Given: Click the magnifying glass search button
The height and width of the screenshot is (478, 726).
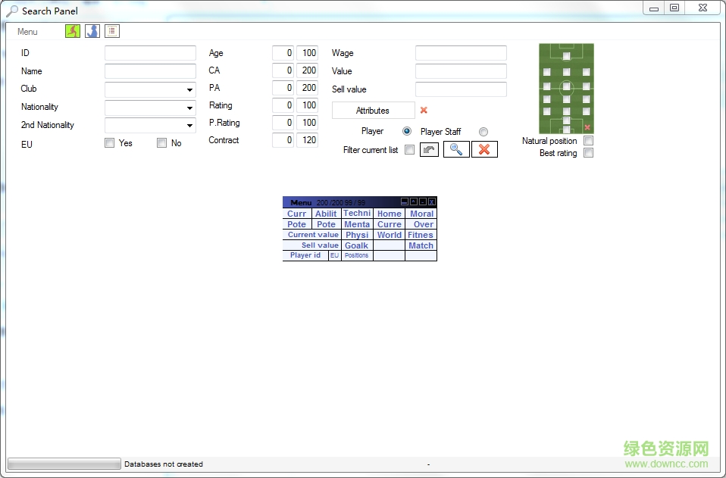Looking at the screenshot, I should pyautogui.click(x=456, y=149).
